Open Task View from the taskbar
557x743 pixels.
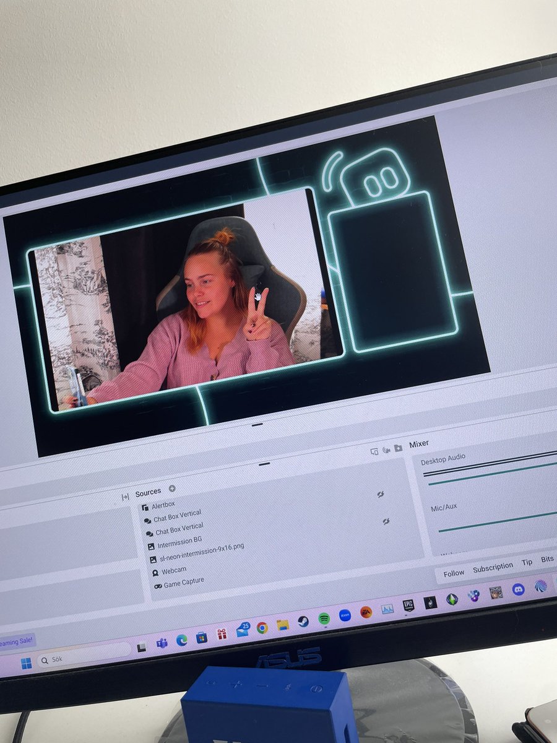tap(142, 648)
